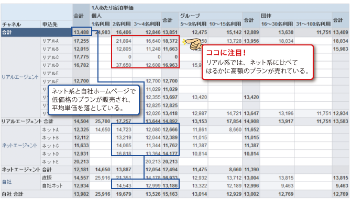Screen dimensions: 352x201
Task: Select the ネットE row label
Action: point(50,162)
